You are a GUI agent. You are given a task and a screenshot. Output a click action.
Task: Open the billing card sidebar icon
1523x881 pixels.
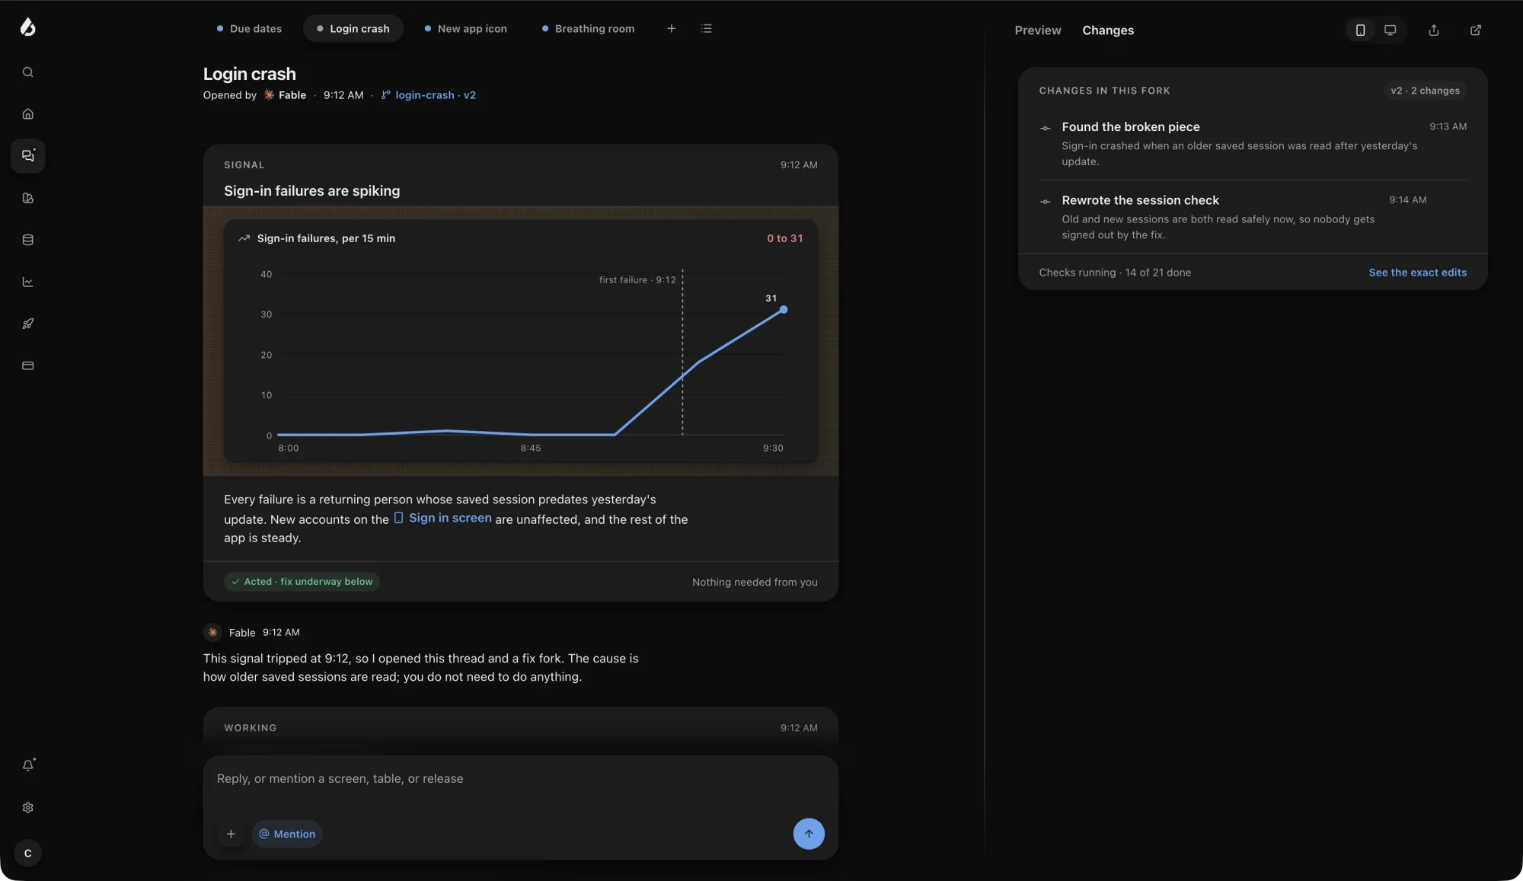[x=28, y=365]
